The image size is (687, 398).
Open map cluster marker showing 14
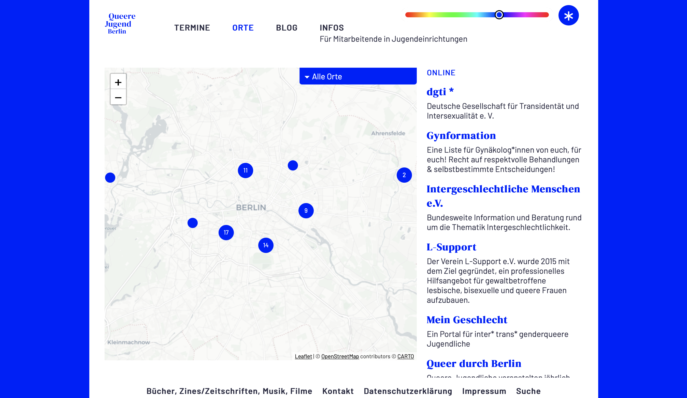pos(266,245)
